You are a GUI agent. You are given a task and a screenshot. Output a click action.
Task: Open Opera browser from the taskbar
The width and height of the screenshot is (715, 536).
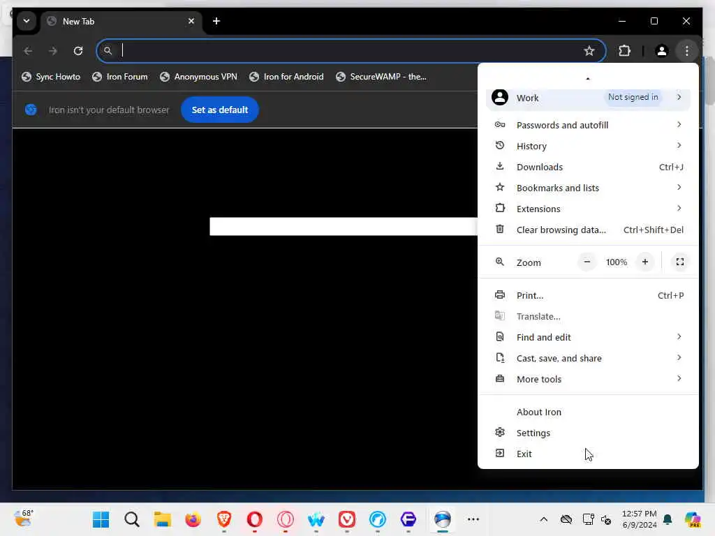coord(254,519)
